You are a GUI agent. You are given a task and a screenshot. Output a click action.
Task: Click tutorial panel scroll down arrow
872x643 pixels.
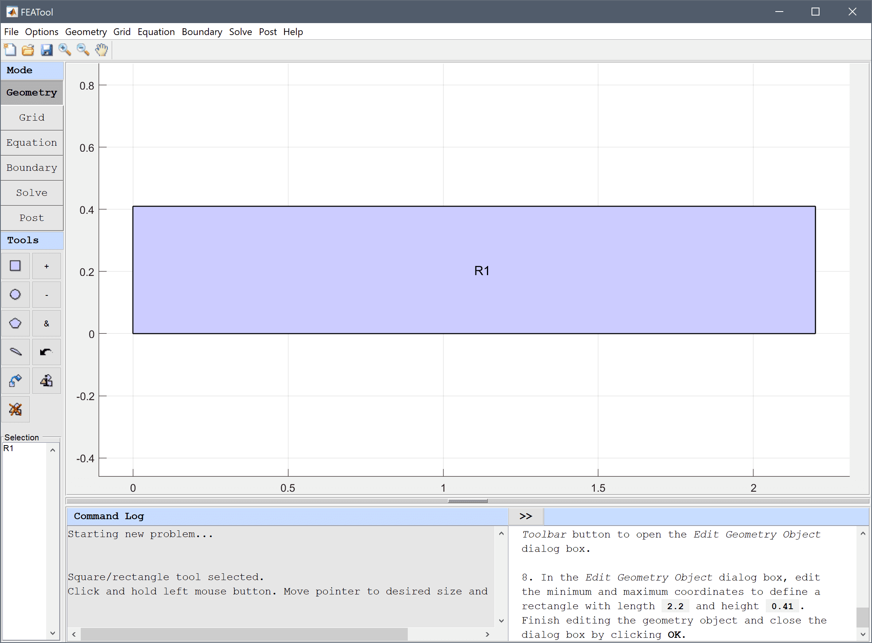[863, 634]
